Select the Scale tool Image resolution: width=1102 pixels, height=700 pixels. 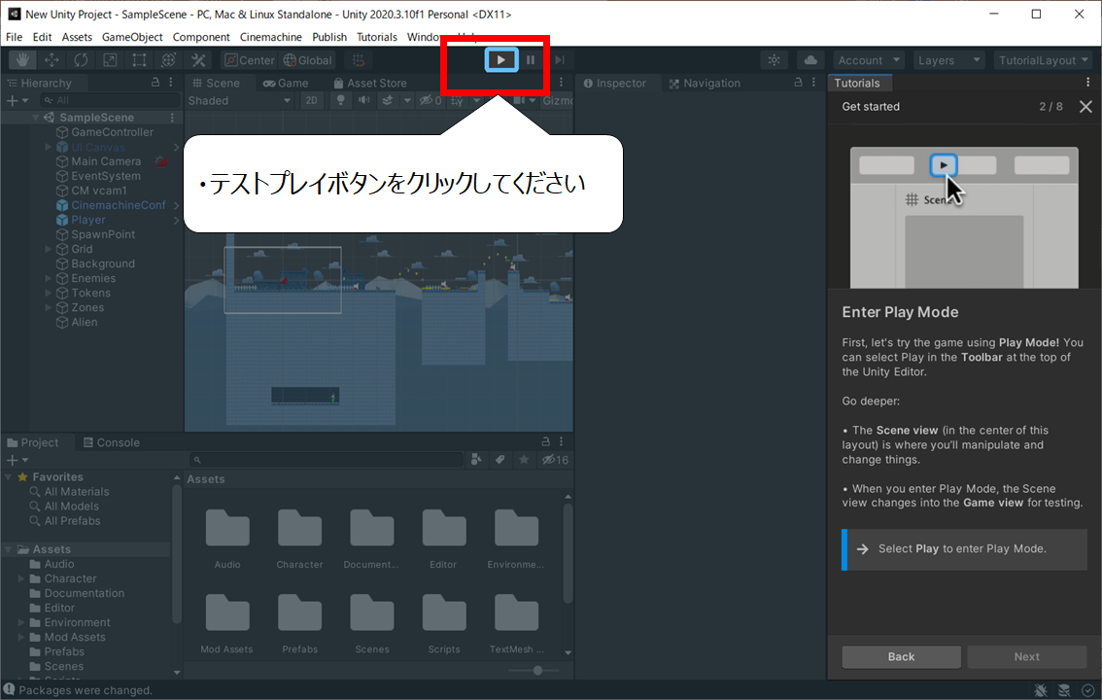pos(111,60)
